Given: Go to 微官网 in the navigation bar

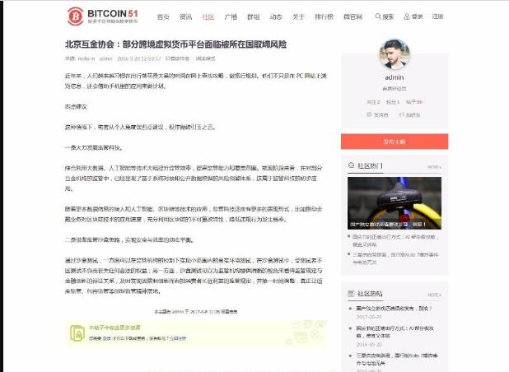Looking at the screenshot, I should [353, 16].
